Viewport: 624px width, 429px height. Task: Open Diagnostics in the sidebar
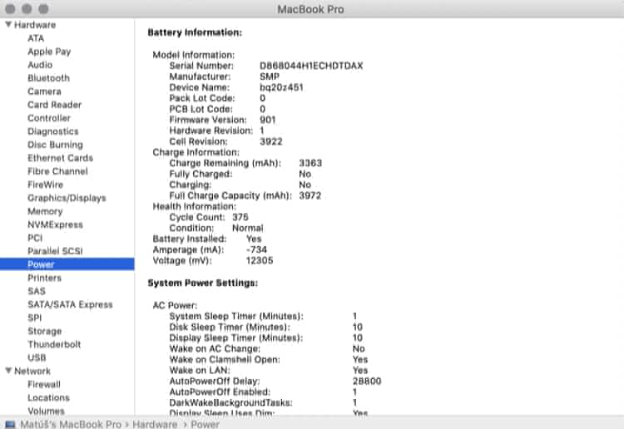coord(53,131)
